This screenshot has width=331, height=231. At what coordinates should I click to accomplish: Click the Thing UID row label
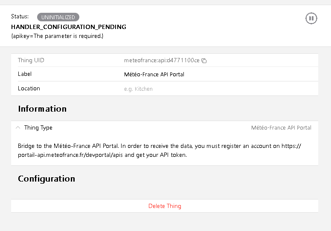pos(31,60)
